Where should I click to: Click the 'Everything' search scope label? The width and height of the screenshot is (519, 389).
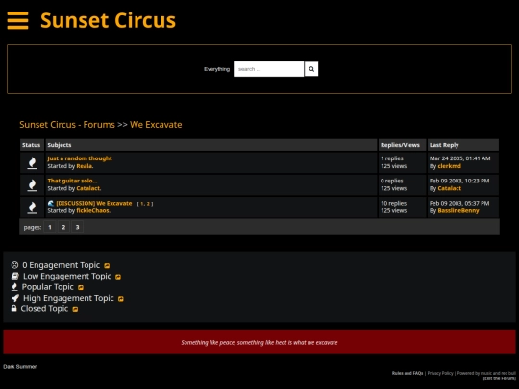pos(216,69)
